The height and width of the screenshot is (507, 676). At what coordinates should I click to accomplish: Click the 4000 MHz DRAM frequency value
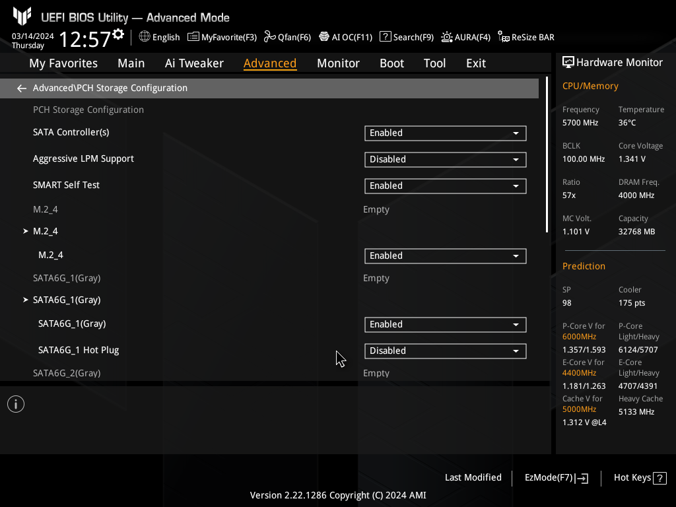click(x=636, y=195)
